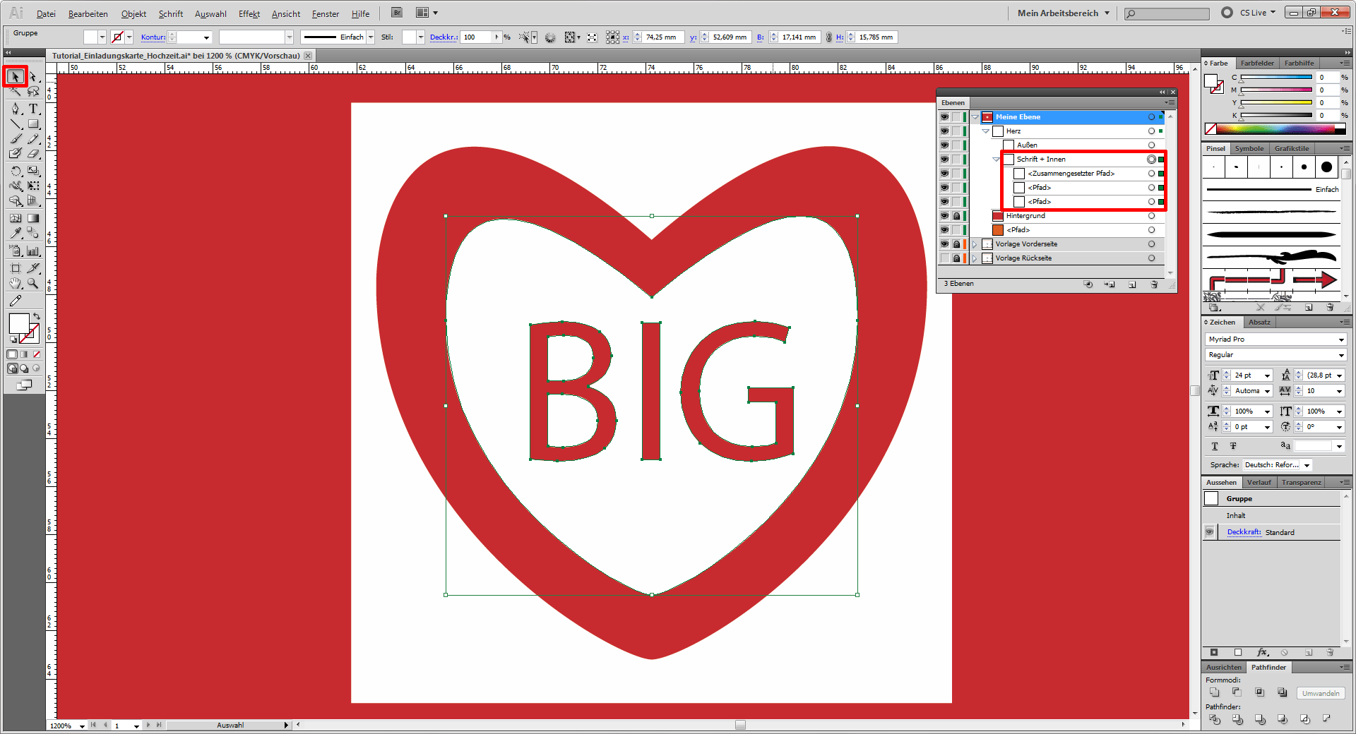
Task: Unlock the Vorlage Vorderseite layer
Action: [x=956, y=244]
